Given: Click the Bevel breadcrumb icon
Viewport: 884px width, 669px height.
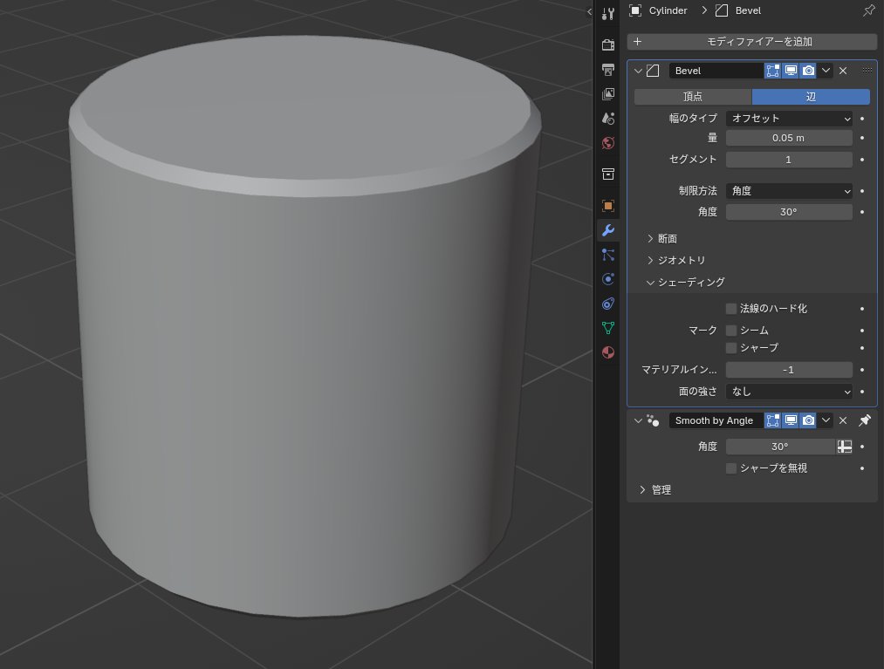Looking at the screenshot, I should 722,10.
